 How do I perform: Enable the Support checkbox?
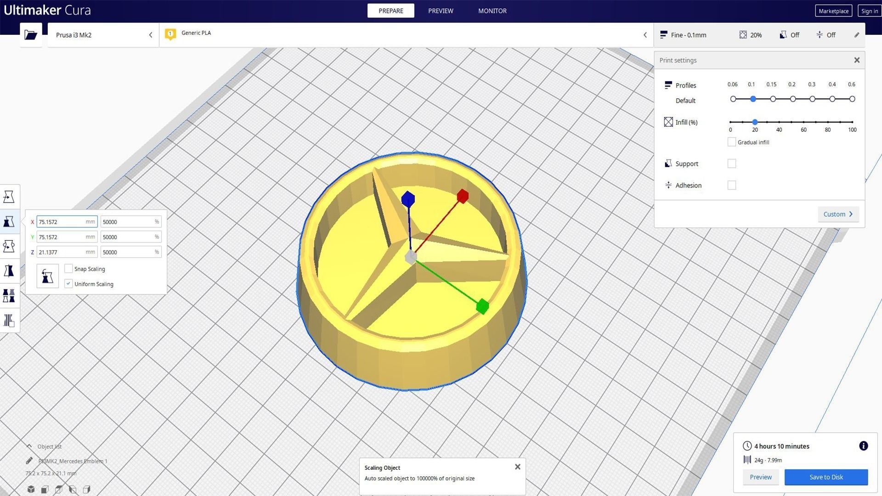click(732, 163)
